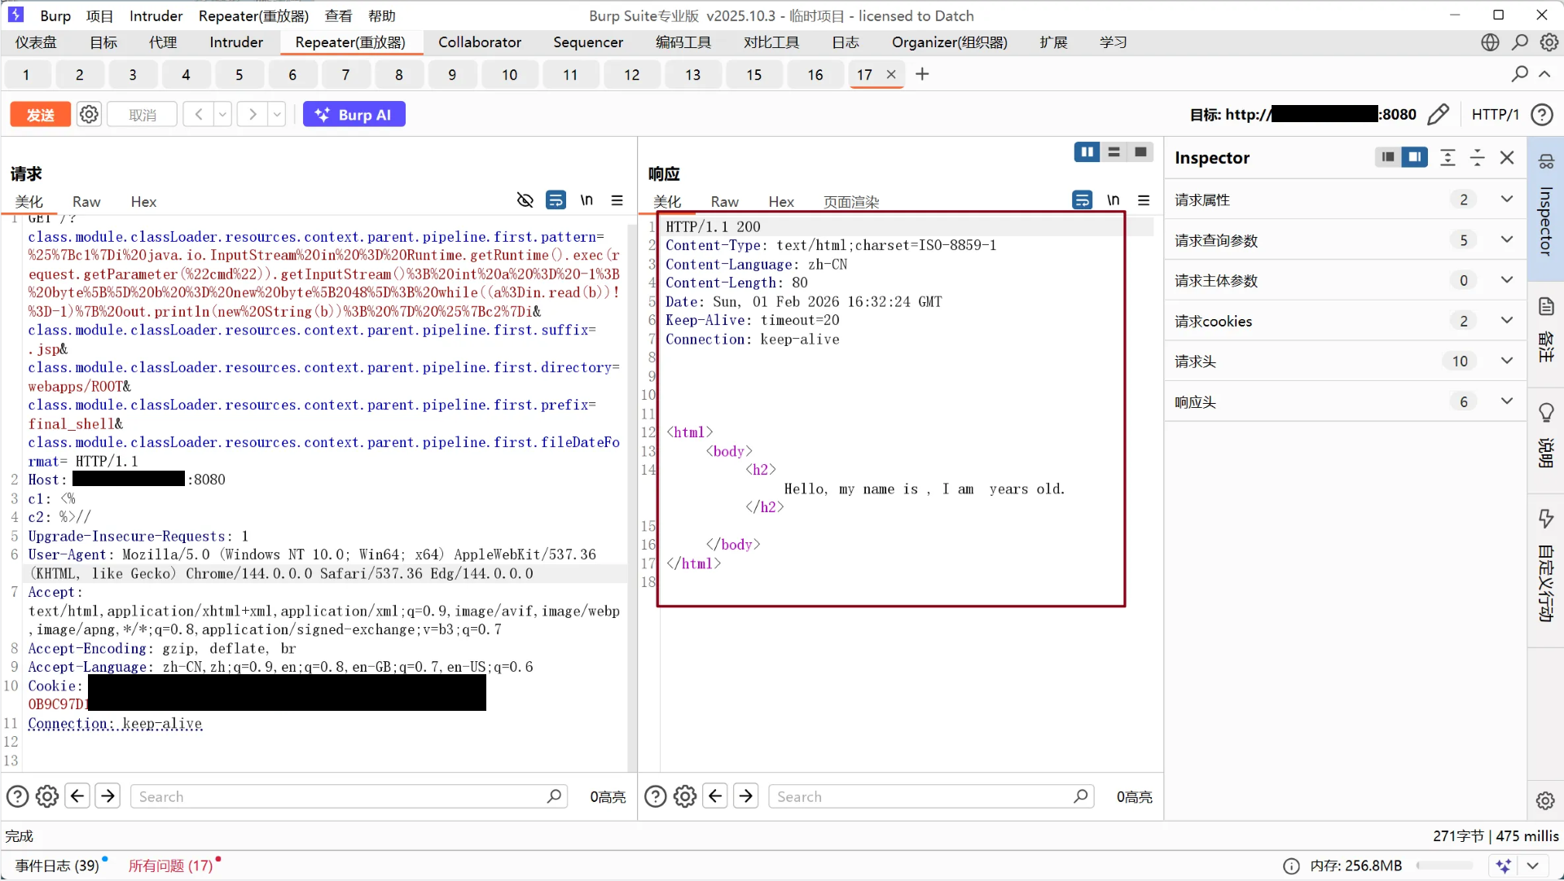The width and height of the screenshot is (1564, 881).
Task: Open Burp browser globe icon
Action: [x=1490, y=42]
